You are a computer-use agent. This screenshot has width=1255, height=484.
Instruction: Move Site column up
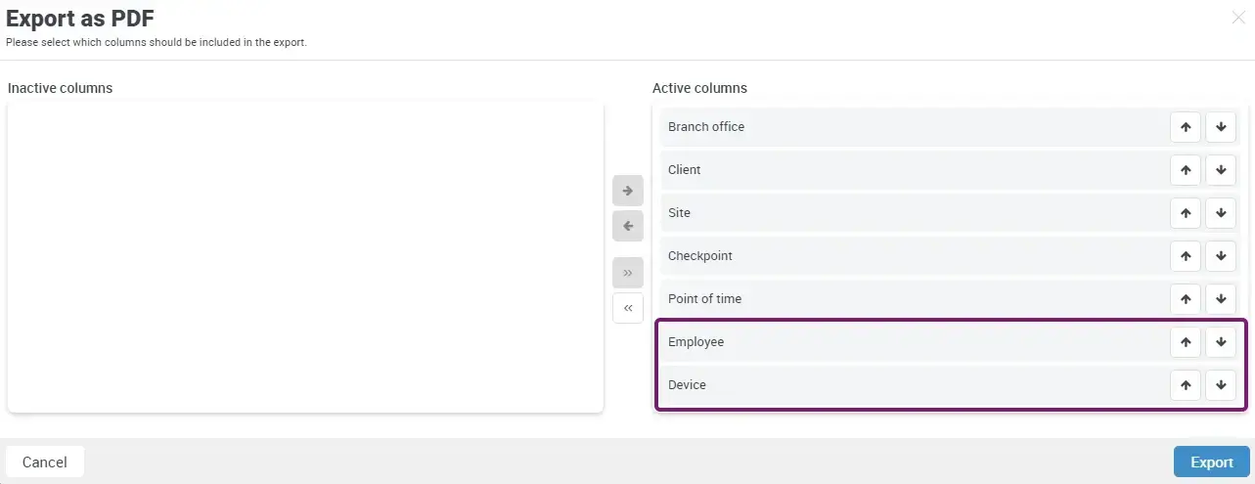click(x=1186, y=213)
